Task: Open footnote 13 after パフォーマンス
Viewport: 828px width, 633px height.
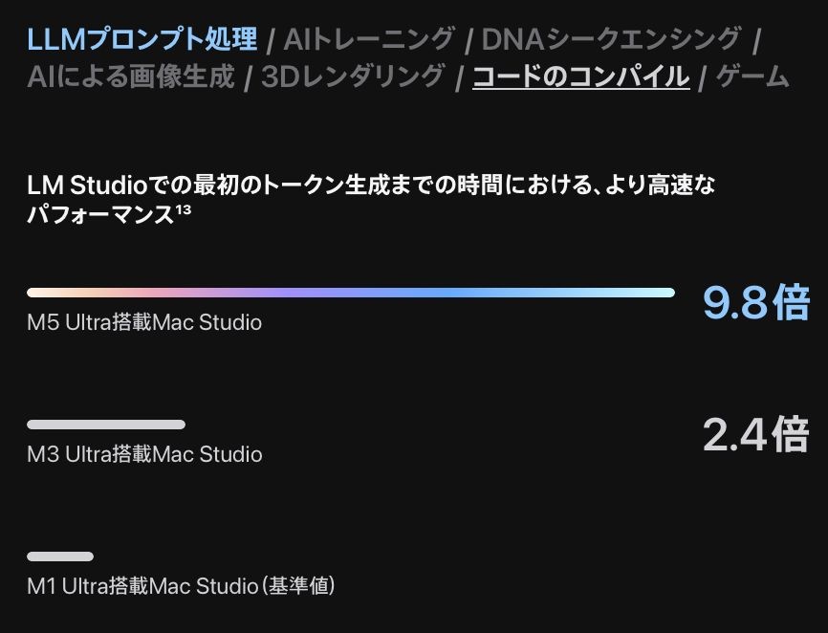Action: click(x=184, y=209)
